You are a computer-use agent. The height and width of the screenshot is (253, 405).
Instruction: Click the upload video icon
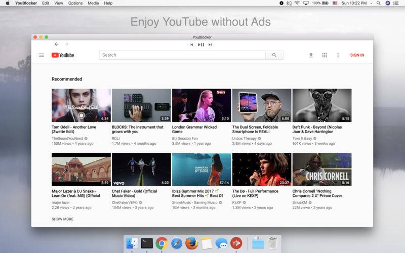(x=311, y=55)
